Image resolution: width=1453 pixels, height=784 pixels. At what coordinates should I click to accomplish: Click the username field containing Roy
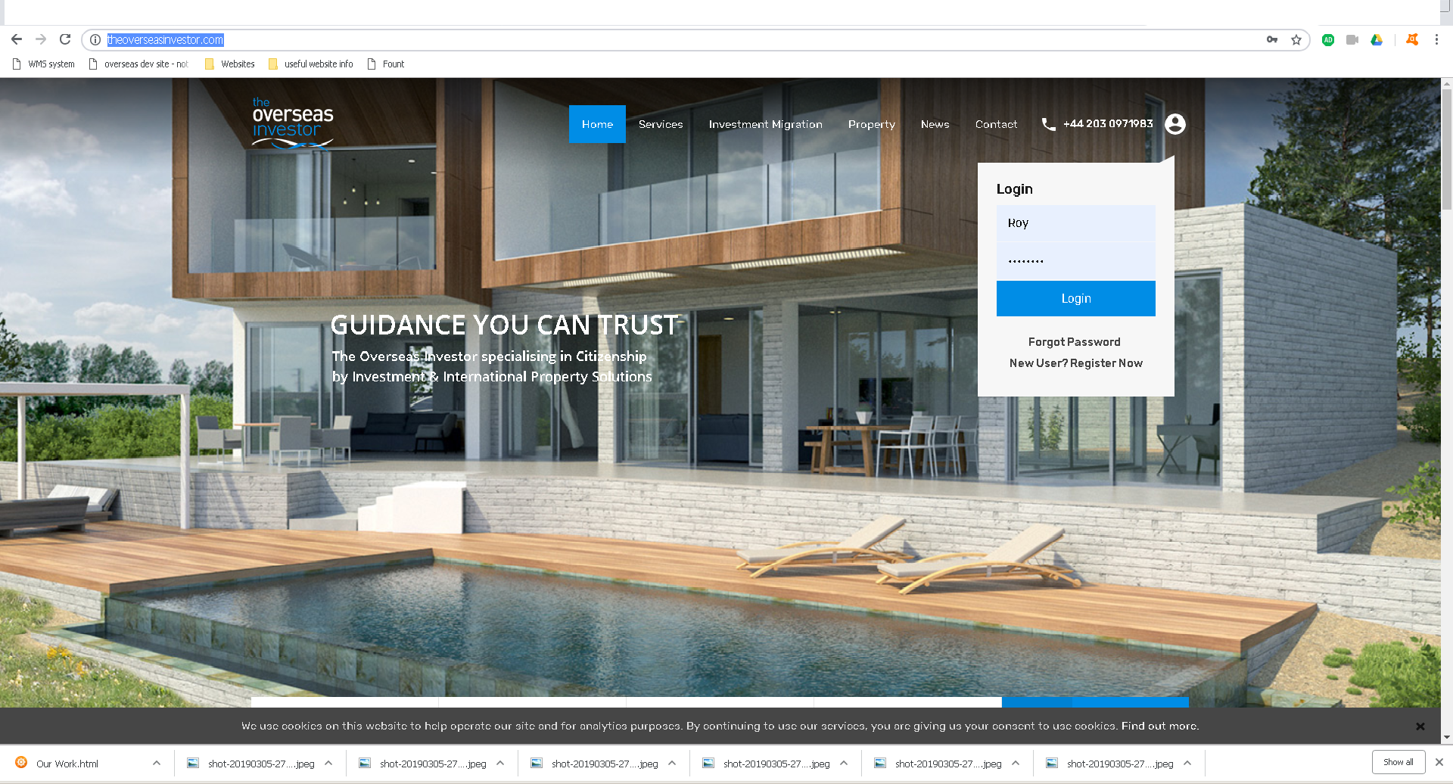click(x=1075, y=223)
